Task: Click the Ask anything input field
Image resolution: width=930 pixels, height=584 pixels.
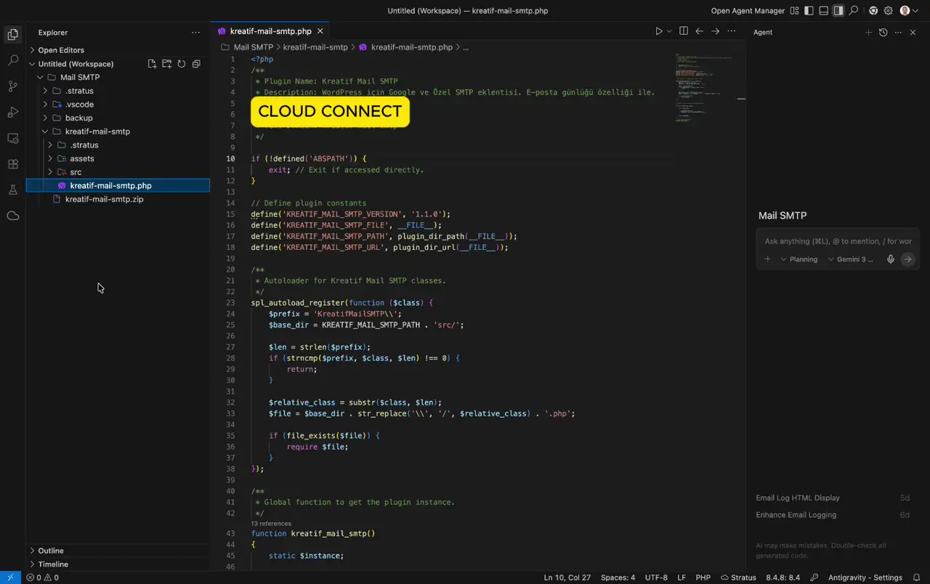Action: [837, 241]
